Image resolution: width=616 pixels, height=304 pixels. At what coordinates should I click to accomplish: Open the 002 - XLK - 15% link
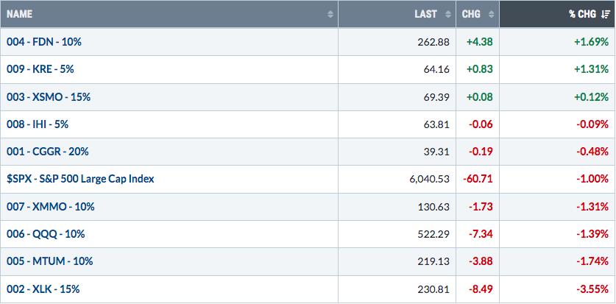tap(43, 289)
